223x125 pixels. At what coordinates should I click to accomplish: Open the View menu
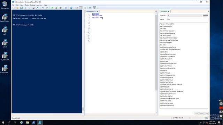[22, 5]
